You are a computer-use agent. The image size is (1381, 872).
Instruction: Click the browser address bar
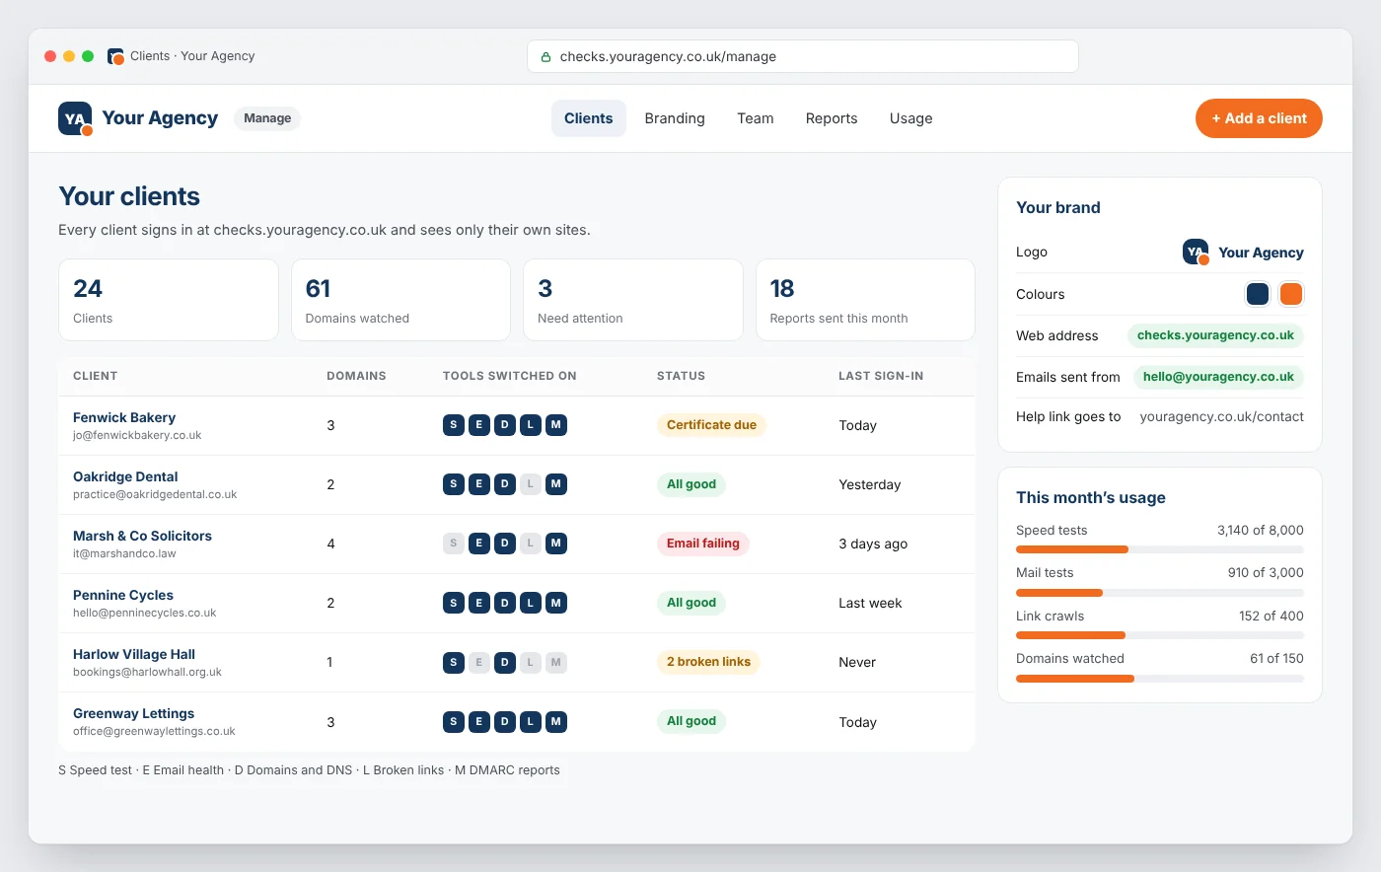tap(803, 56)
